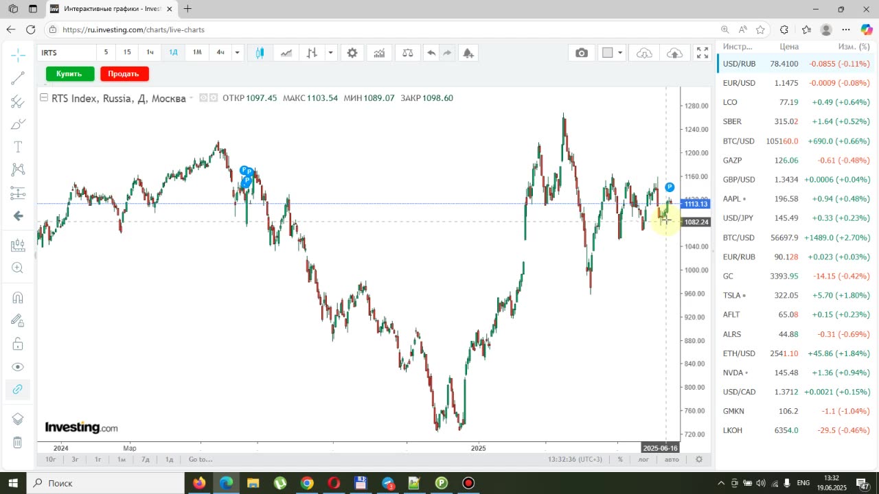Refresh the browser page
The width and height of the screenshot is (879, 494).
pos(30,30)
